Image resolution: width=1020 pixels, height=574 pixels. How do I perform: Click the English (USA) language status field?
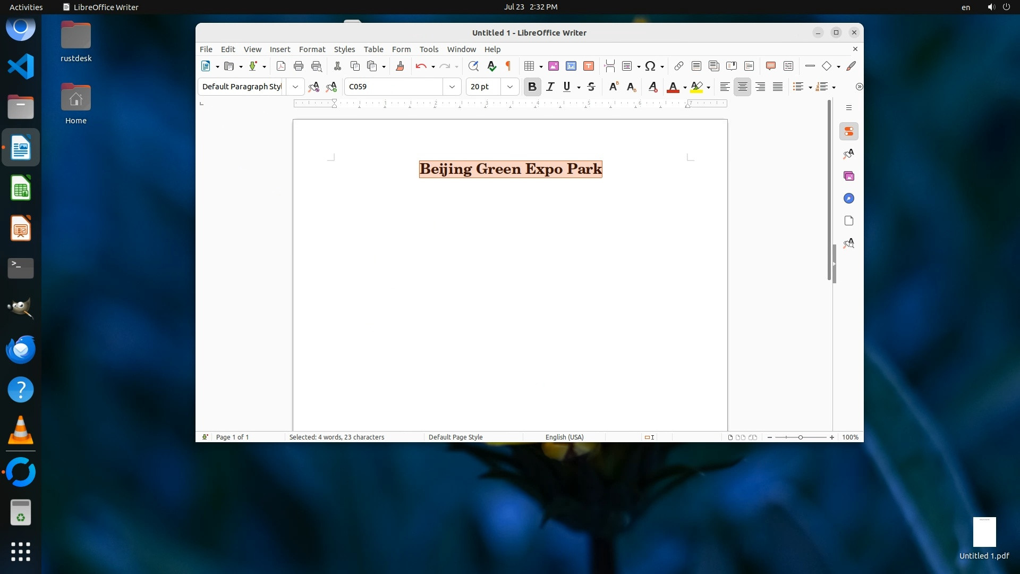pyautogui.click(x=564, y=437)
